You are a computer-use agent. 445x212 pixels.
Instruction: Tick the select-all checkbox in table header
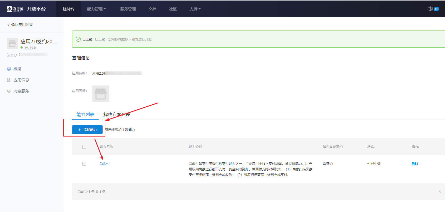tap(84, 147)
